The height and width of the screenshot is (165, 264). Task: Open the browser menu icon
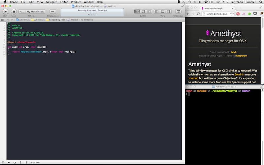[x=261, y=14]
